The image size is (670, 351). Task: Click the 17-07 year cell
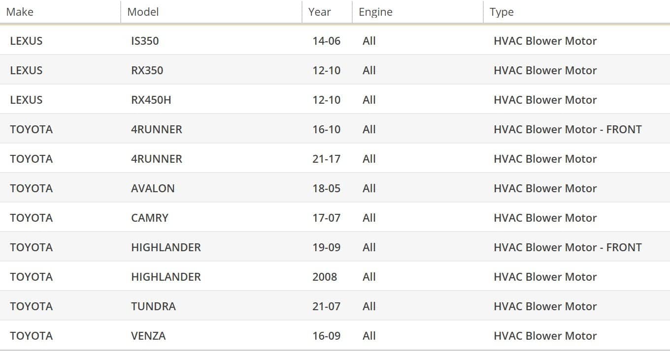pyautogui.click(x=326, y=218)
